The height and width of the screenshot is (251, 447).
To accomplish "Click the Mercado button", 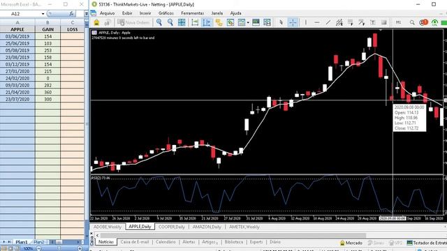I will click(x=351, y=243).
